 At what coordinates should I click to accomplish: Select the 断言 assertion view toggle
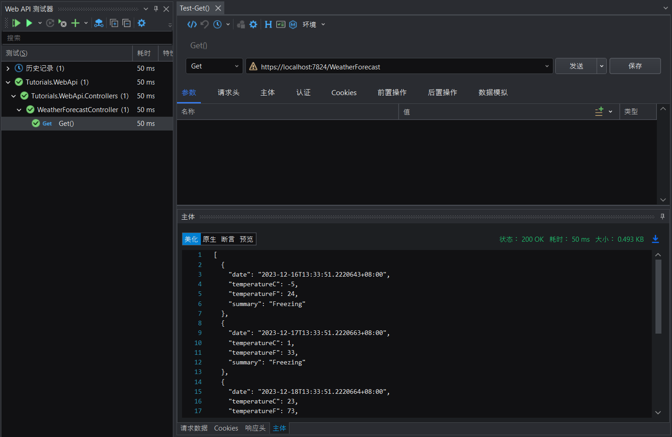[x=228, y=239]
